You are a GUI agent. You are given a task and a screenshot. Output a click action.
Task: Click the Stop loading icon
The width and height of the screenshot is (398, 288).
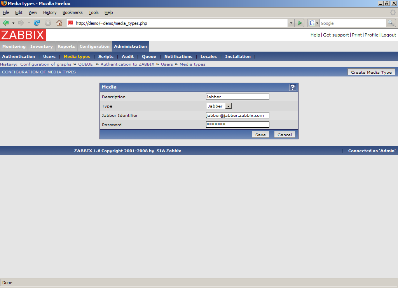tap(48, 23)
